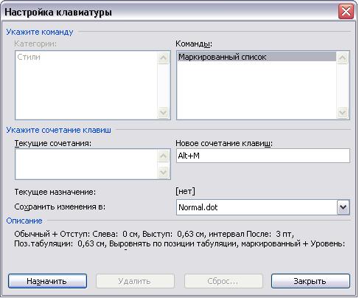The image size is (359, 298).
Task: Click the commands list up scroll arrow
Action: click(x=343, y=58)
